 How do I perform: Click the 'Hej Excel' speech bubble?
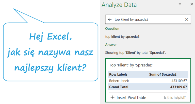coord(50,52)
